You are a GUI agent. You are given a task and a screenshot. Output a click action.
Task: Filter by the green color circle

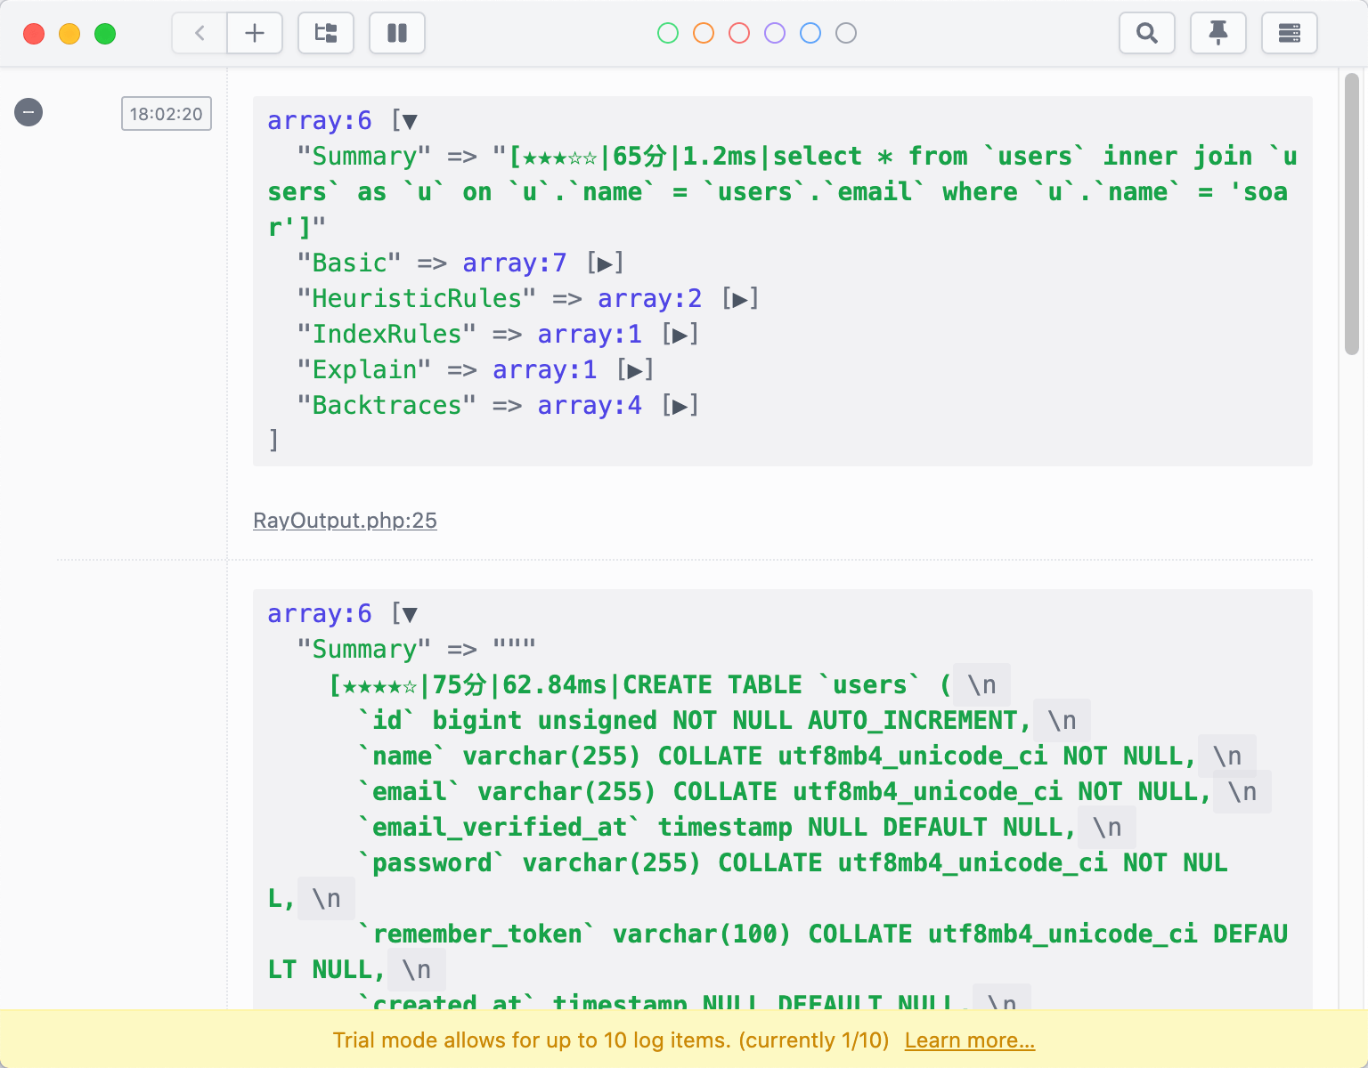[668, 33]
